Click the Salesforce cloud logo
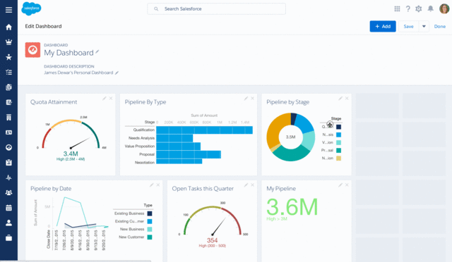452x262 pixels. tap(31, 8)
